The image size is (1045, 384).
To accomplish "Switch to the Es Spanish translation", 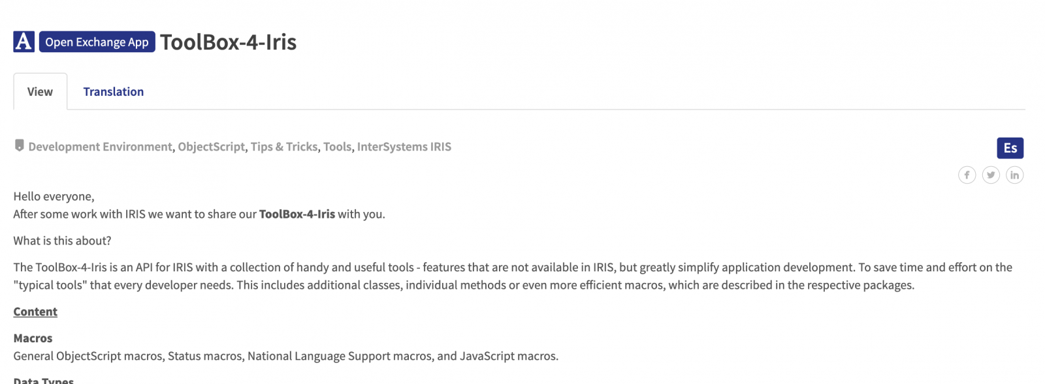I will (x=1010, y=148).
